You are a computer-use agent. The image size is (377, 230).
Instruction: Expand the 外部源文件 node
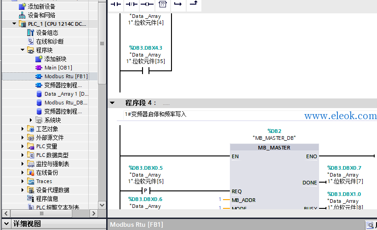click(x=23, y=138)
